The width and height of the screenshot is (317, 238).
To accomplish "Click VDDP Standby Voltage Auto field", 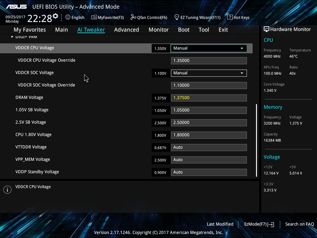I will point(209,172).
